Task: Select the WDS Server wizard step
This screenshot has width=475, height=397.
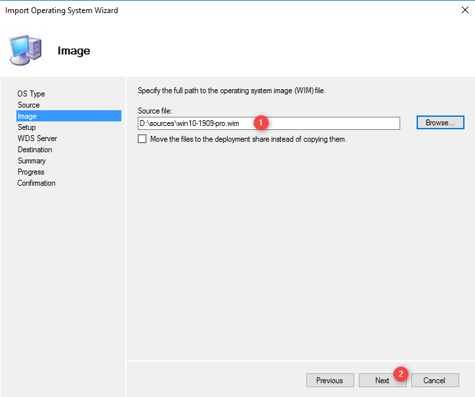Action: pos(37,138)
